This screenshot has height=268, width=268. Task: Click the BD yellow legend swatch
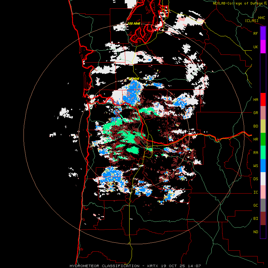263,126
